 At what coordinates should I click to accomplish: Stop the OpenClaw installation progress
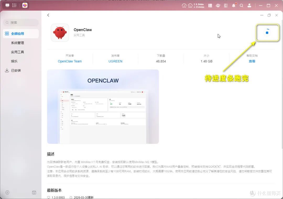pyautogui.click(x=267, y=33)
